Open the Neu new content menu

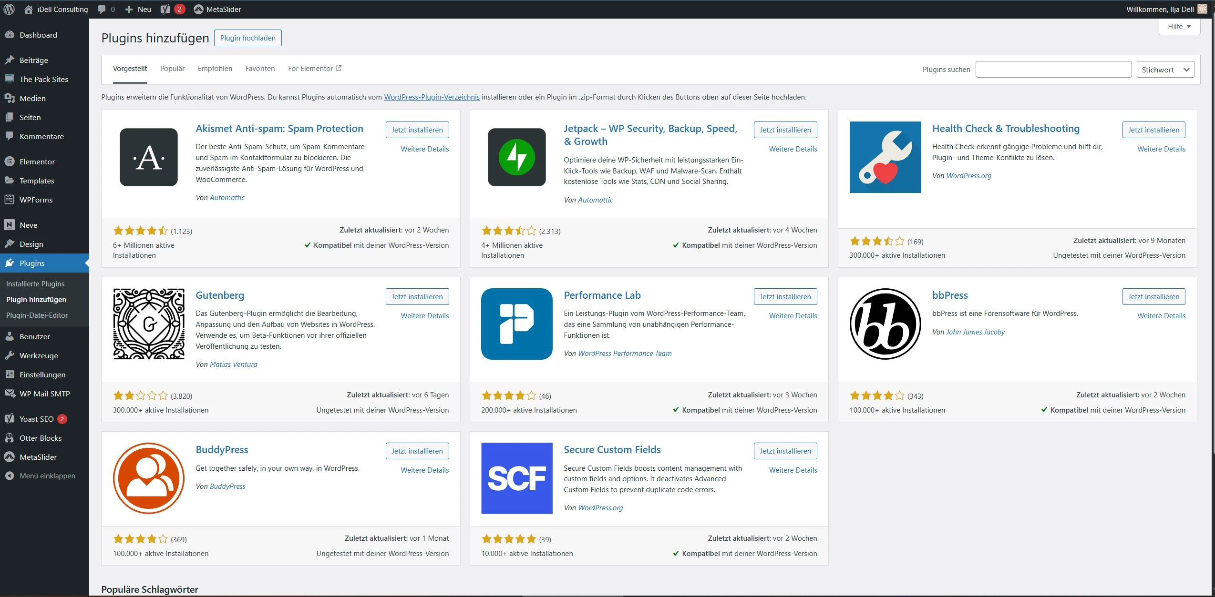tap(138, 9)
